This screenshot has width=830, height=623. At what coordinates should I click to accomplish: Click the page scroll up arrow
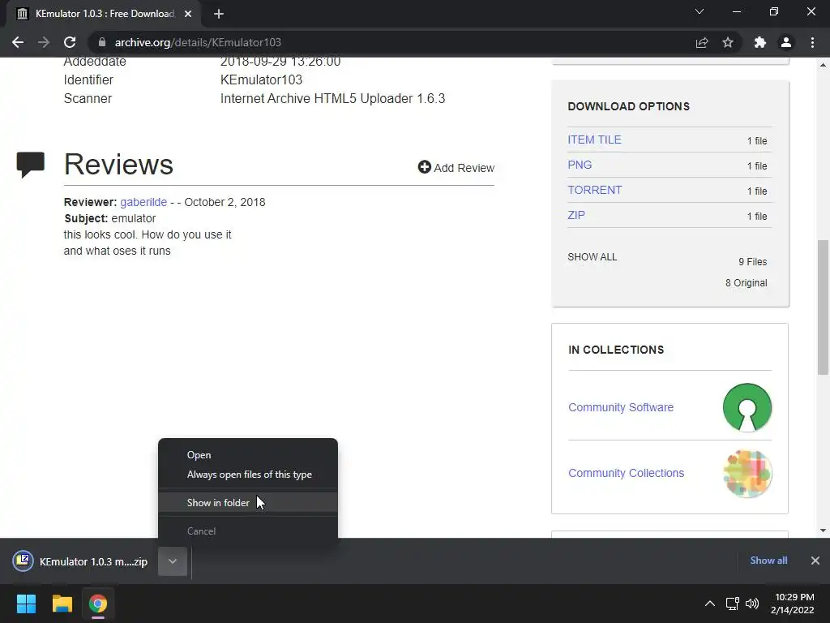point(823,65)
